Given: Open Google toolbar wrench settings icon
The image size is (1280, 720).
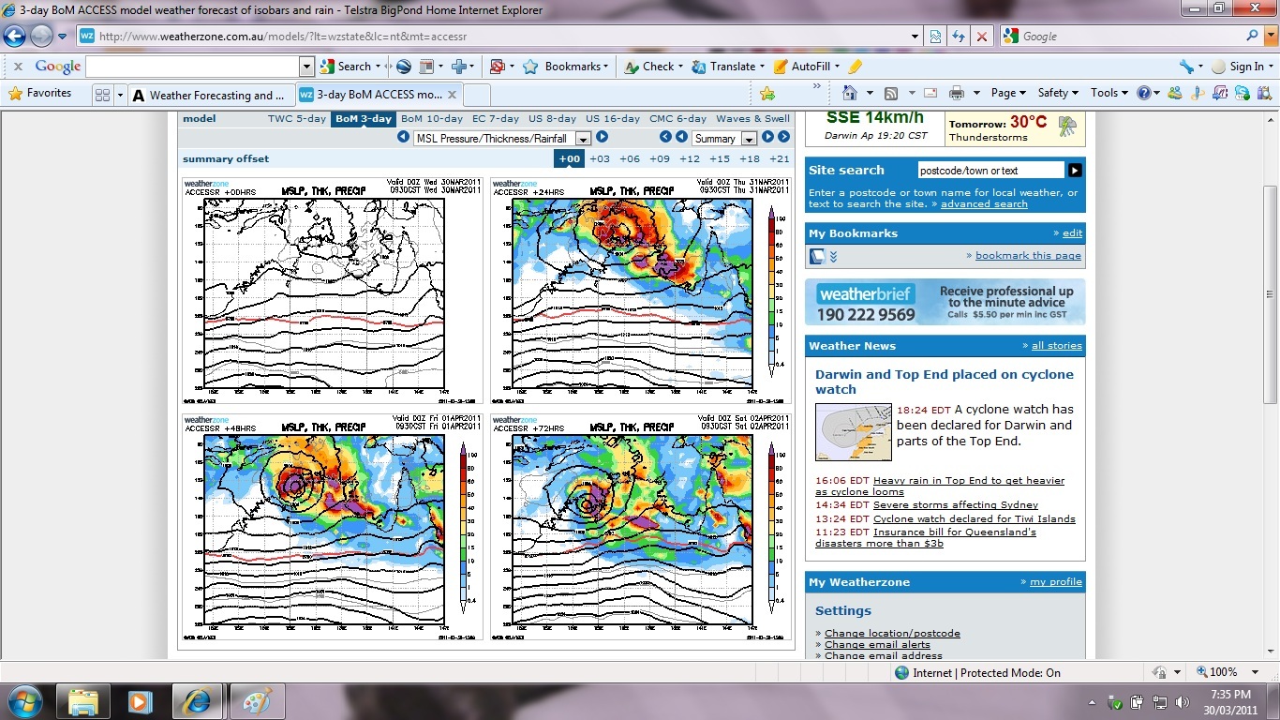Looking at the screenshot, I should point(1186,67).
